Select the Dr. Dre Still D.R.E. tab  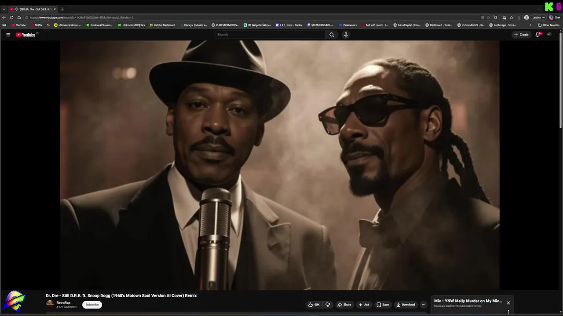pos(33,9)
